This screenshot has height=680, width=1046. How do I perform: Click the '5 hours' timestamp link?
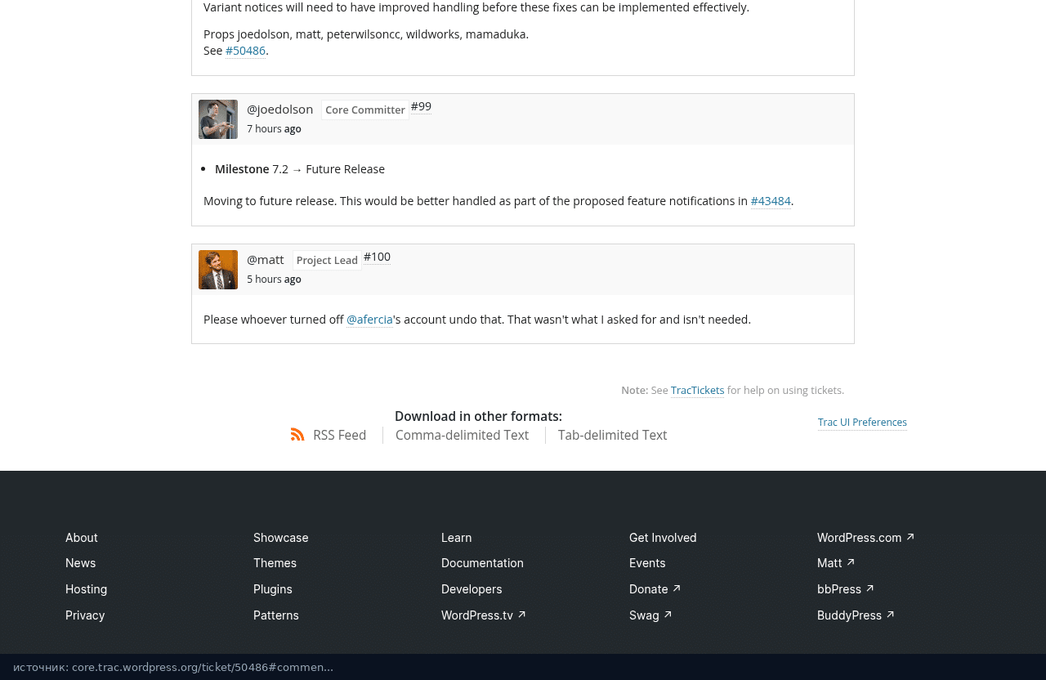[264, 280]
